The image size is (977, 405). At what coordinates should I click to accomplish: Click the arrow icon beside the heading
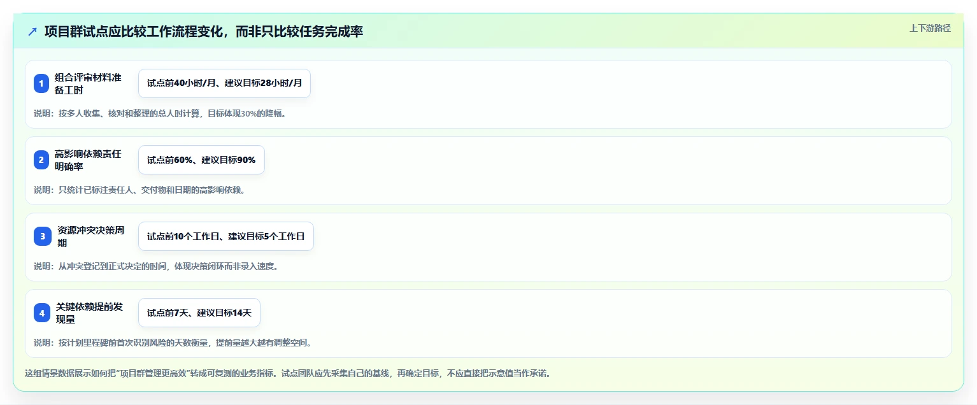32,32
